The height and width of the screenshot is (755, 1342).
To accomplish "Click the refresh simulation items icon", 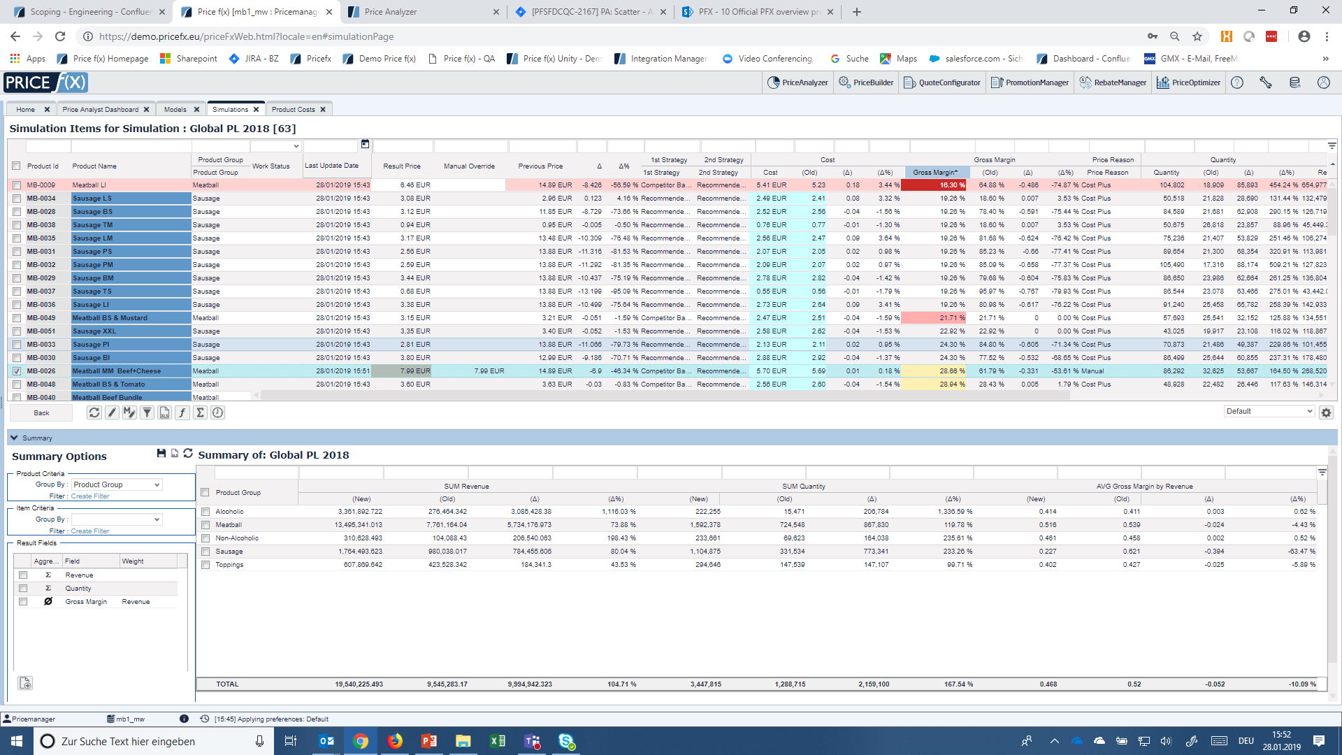I will pyautogui.click(x=94, y=412).
